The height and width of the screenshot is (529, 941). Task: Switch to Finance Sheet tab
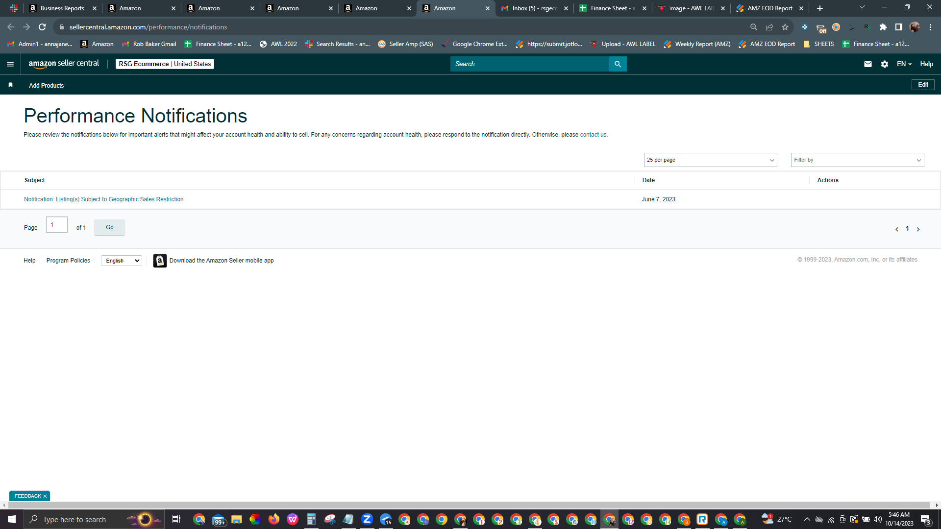pyautogui.click(x=613, y=8)
